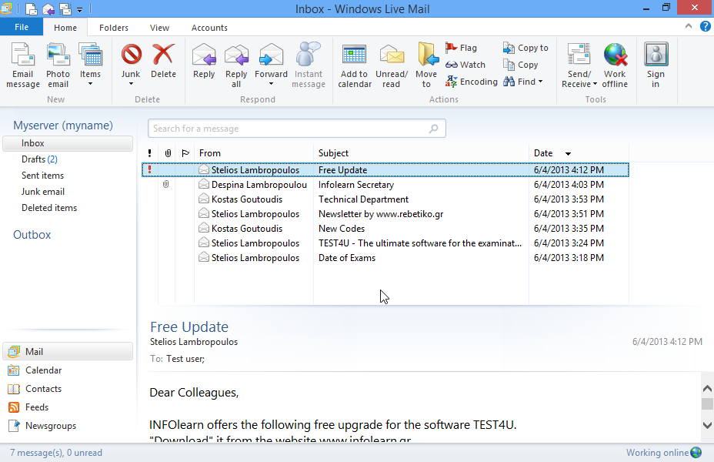Screen dimensions: 714x462
Task: Open the Drafts folder
Action: 39,159
